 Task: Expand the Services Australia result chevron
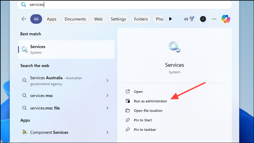click(107, 80)
